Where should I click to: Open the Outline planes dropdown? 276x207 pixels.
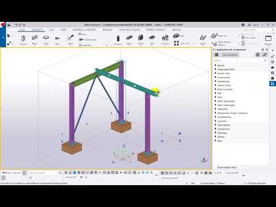tap(170, 178)
